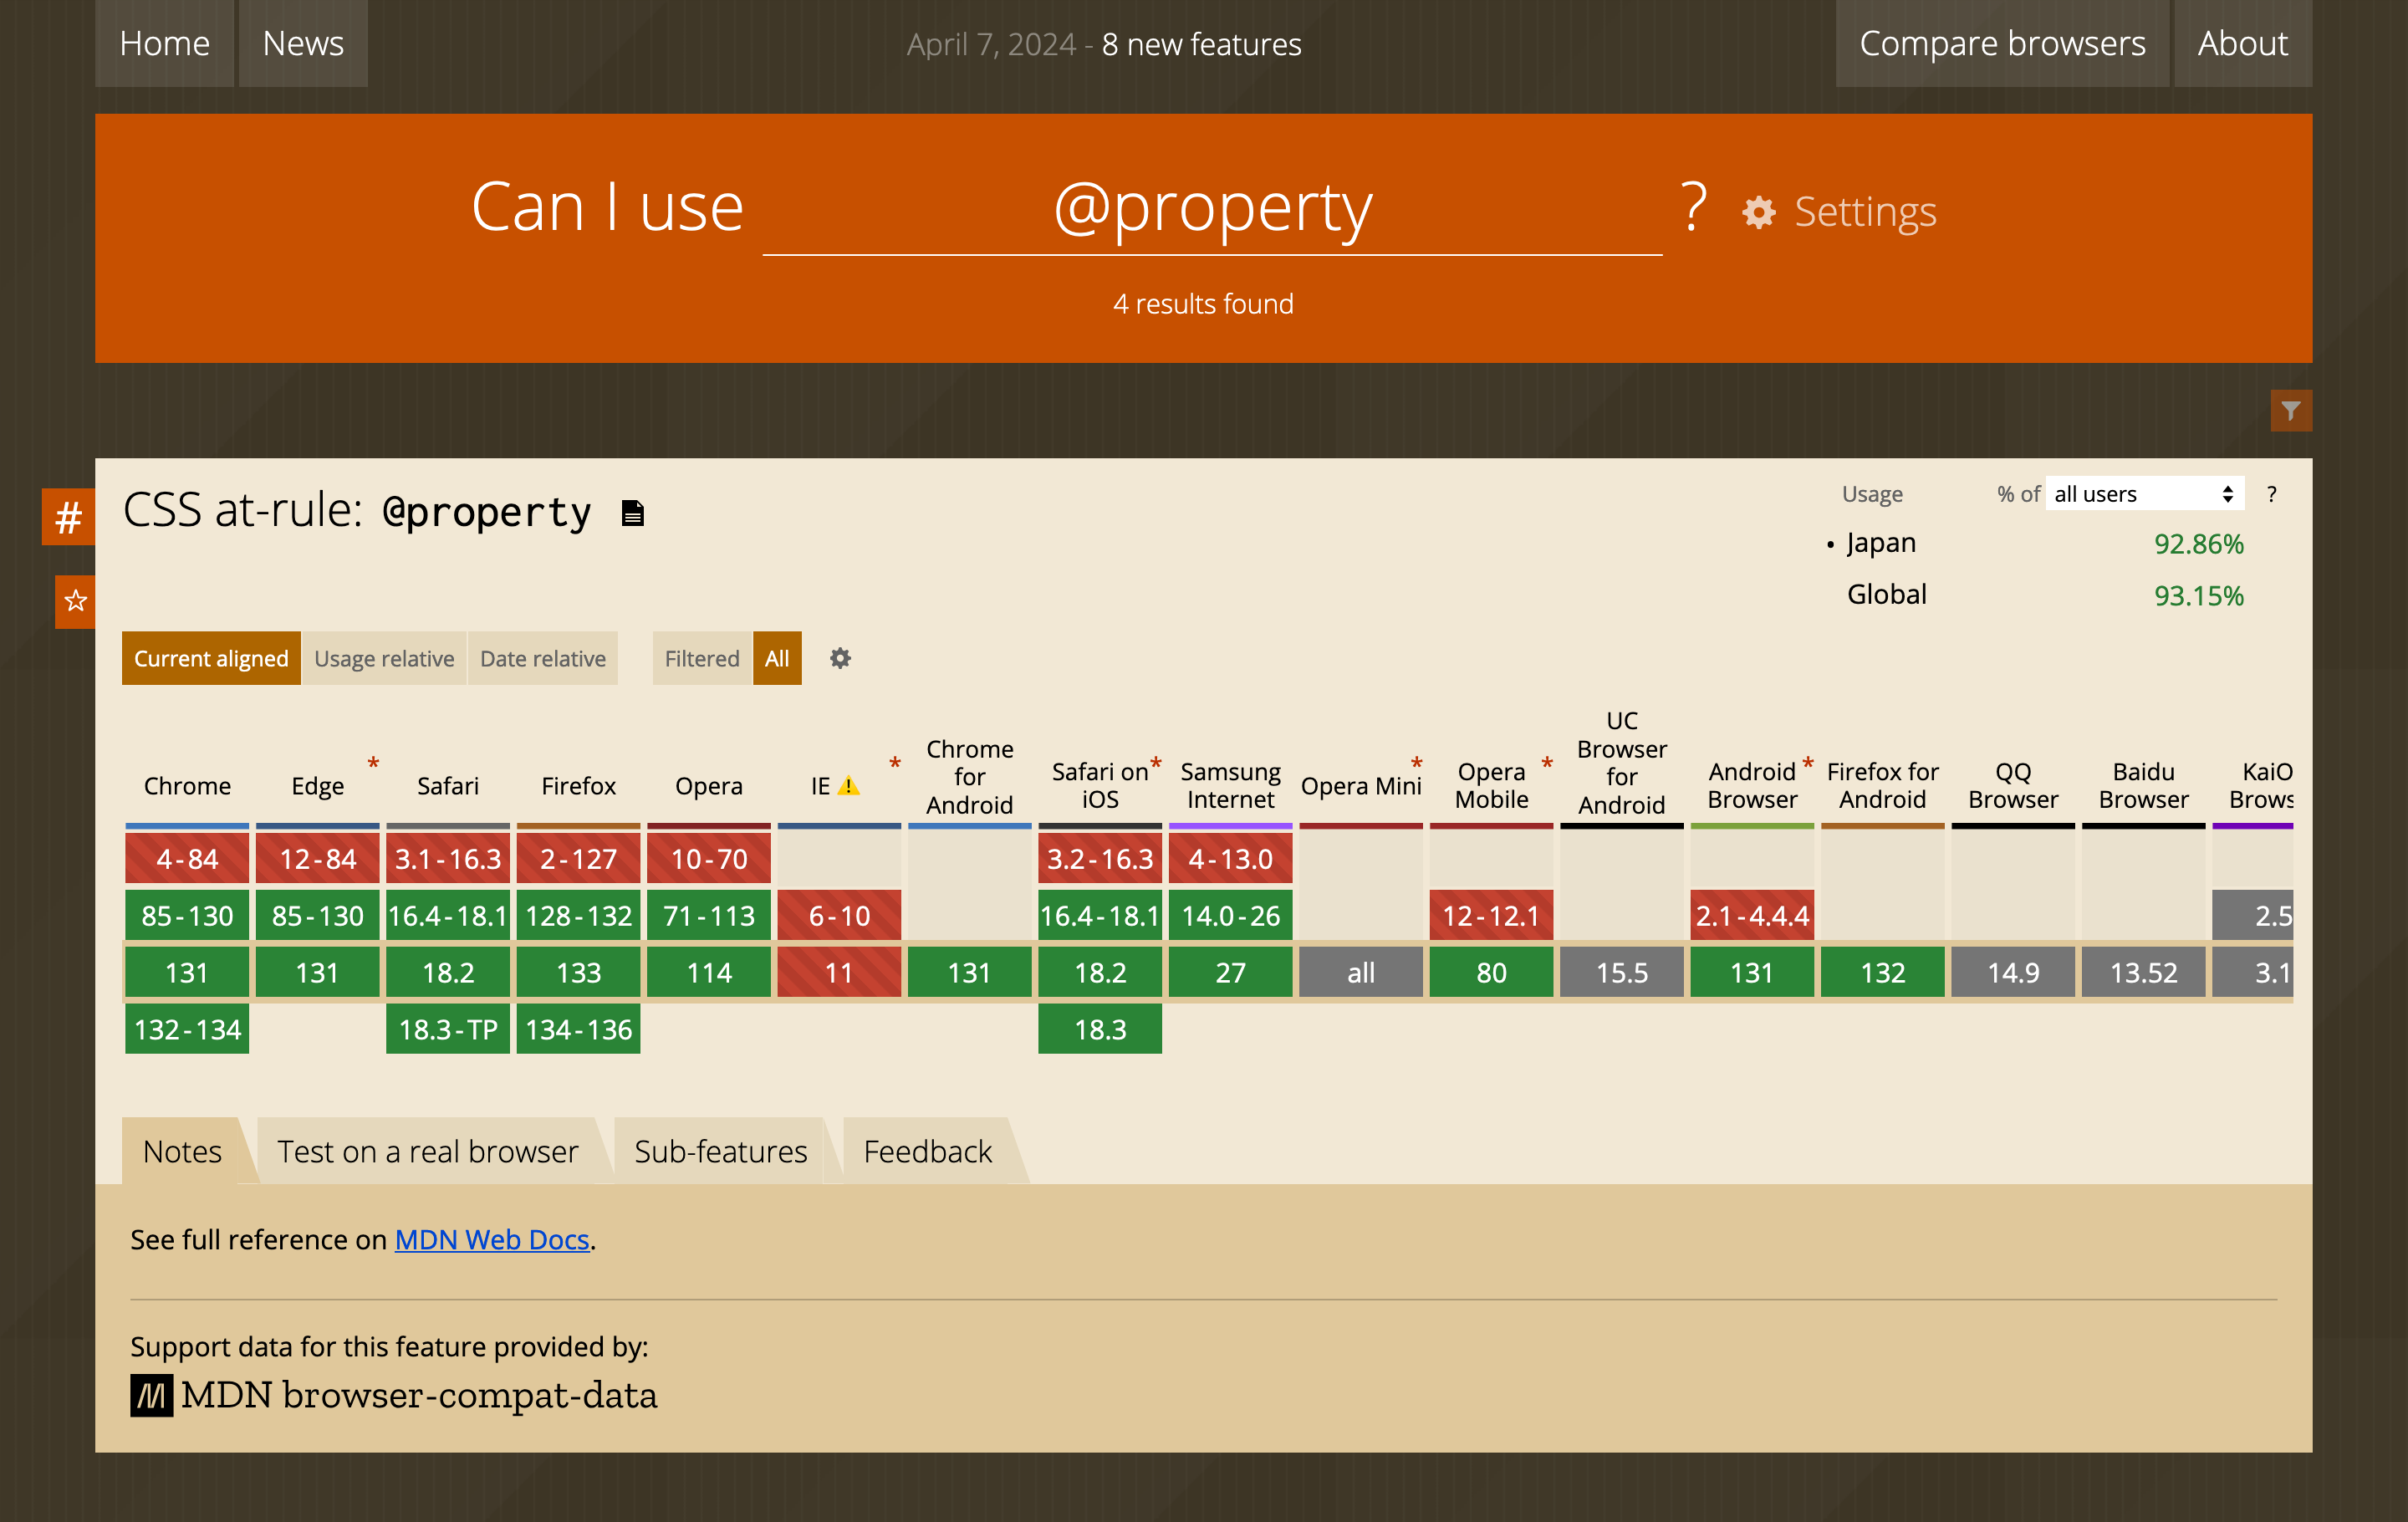Select Filtered browser view

point(702,658)
